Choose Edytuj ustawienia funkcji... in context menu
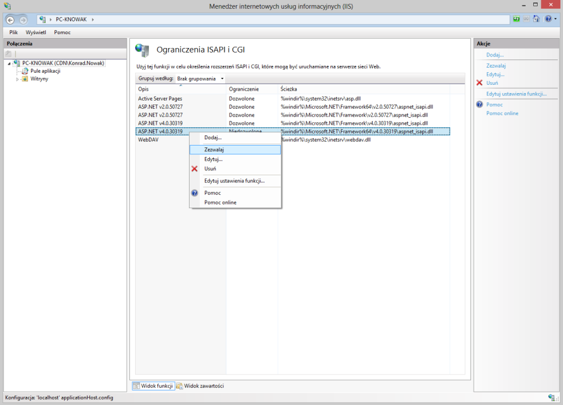 coord(235,181)
